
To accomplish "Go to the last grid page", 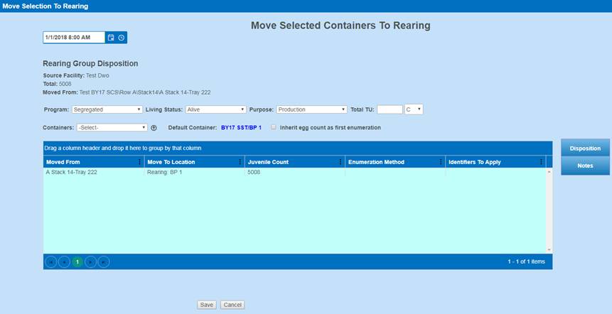I will [104, 261].
